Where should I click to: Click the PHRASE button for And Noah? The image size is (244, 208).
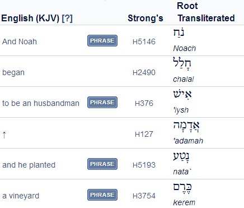pyautogui.click(x=102, y=40)
